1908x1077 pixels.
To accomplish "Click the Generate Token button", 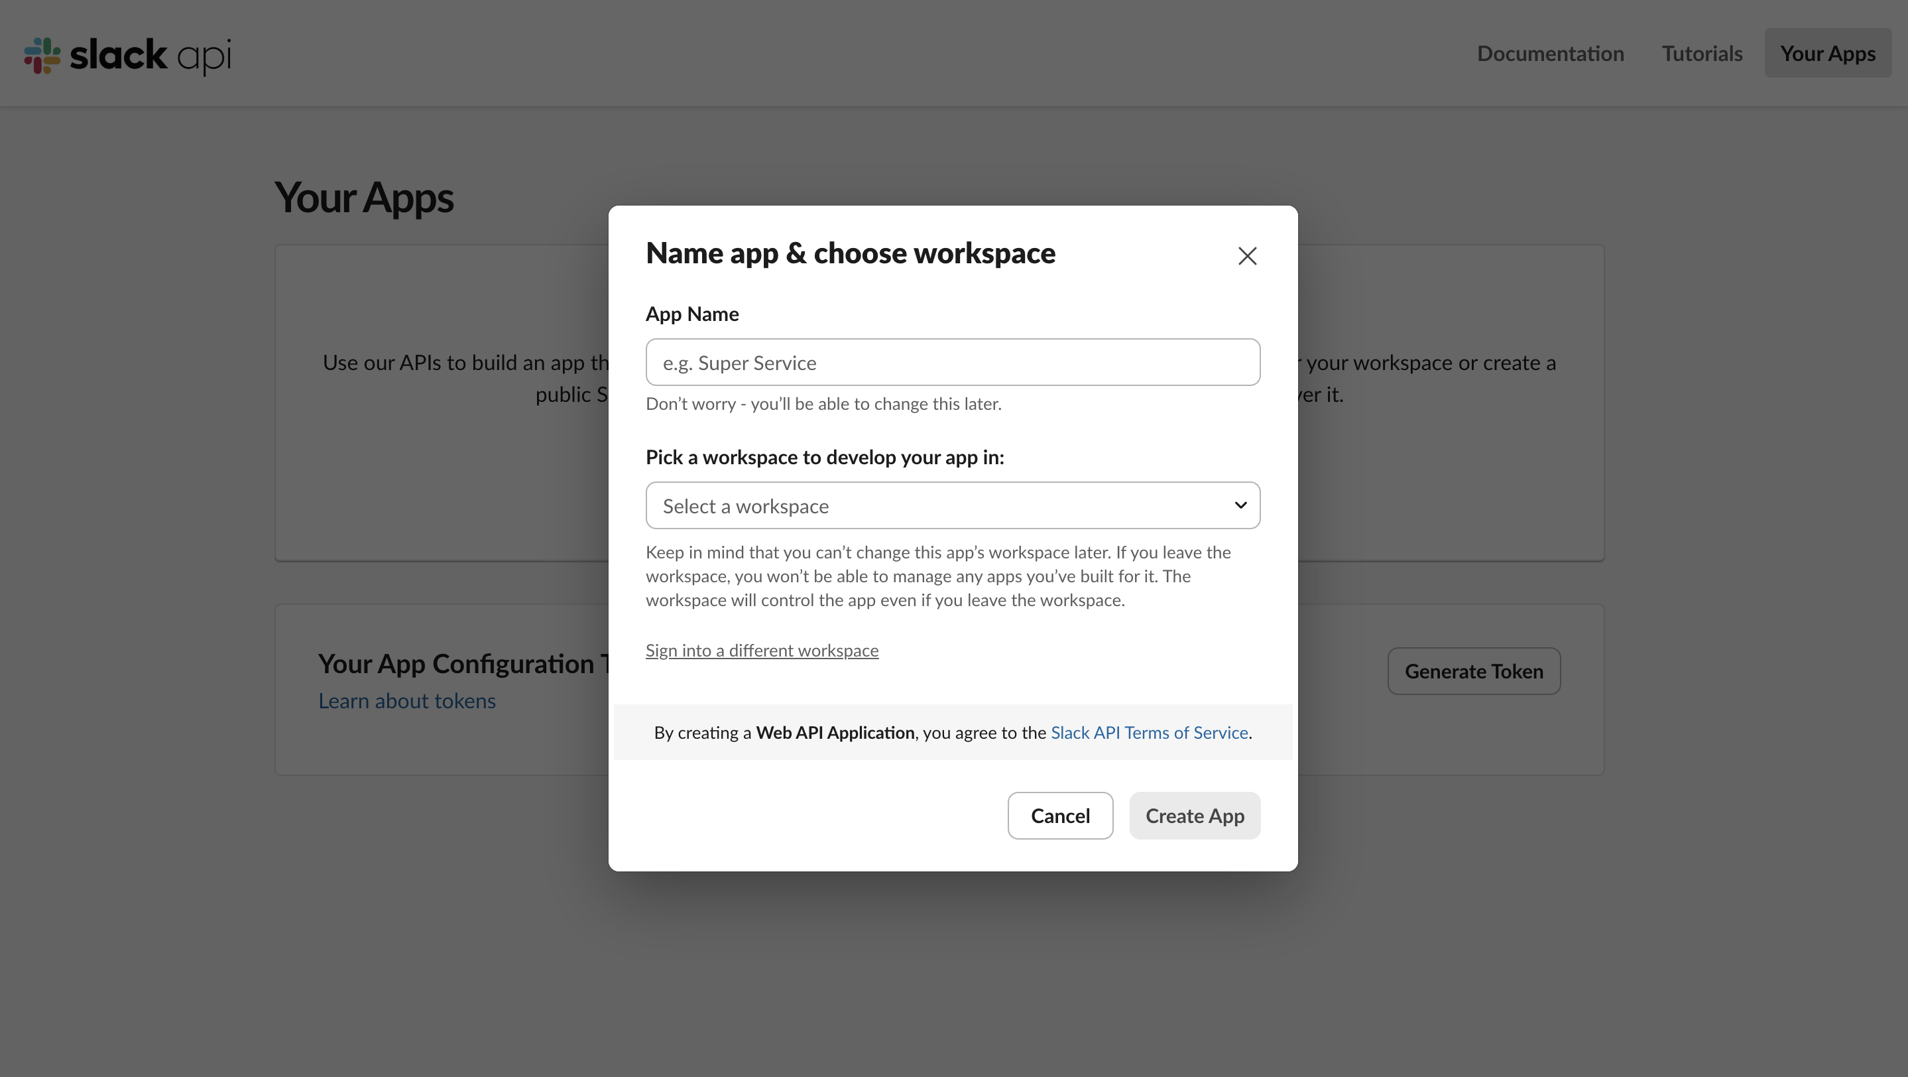I will click(1473, 670).
